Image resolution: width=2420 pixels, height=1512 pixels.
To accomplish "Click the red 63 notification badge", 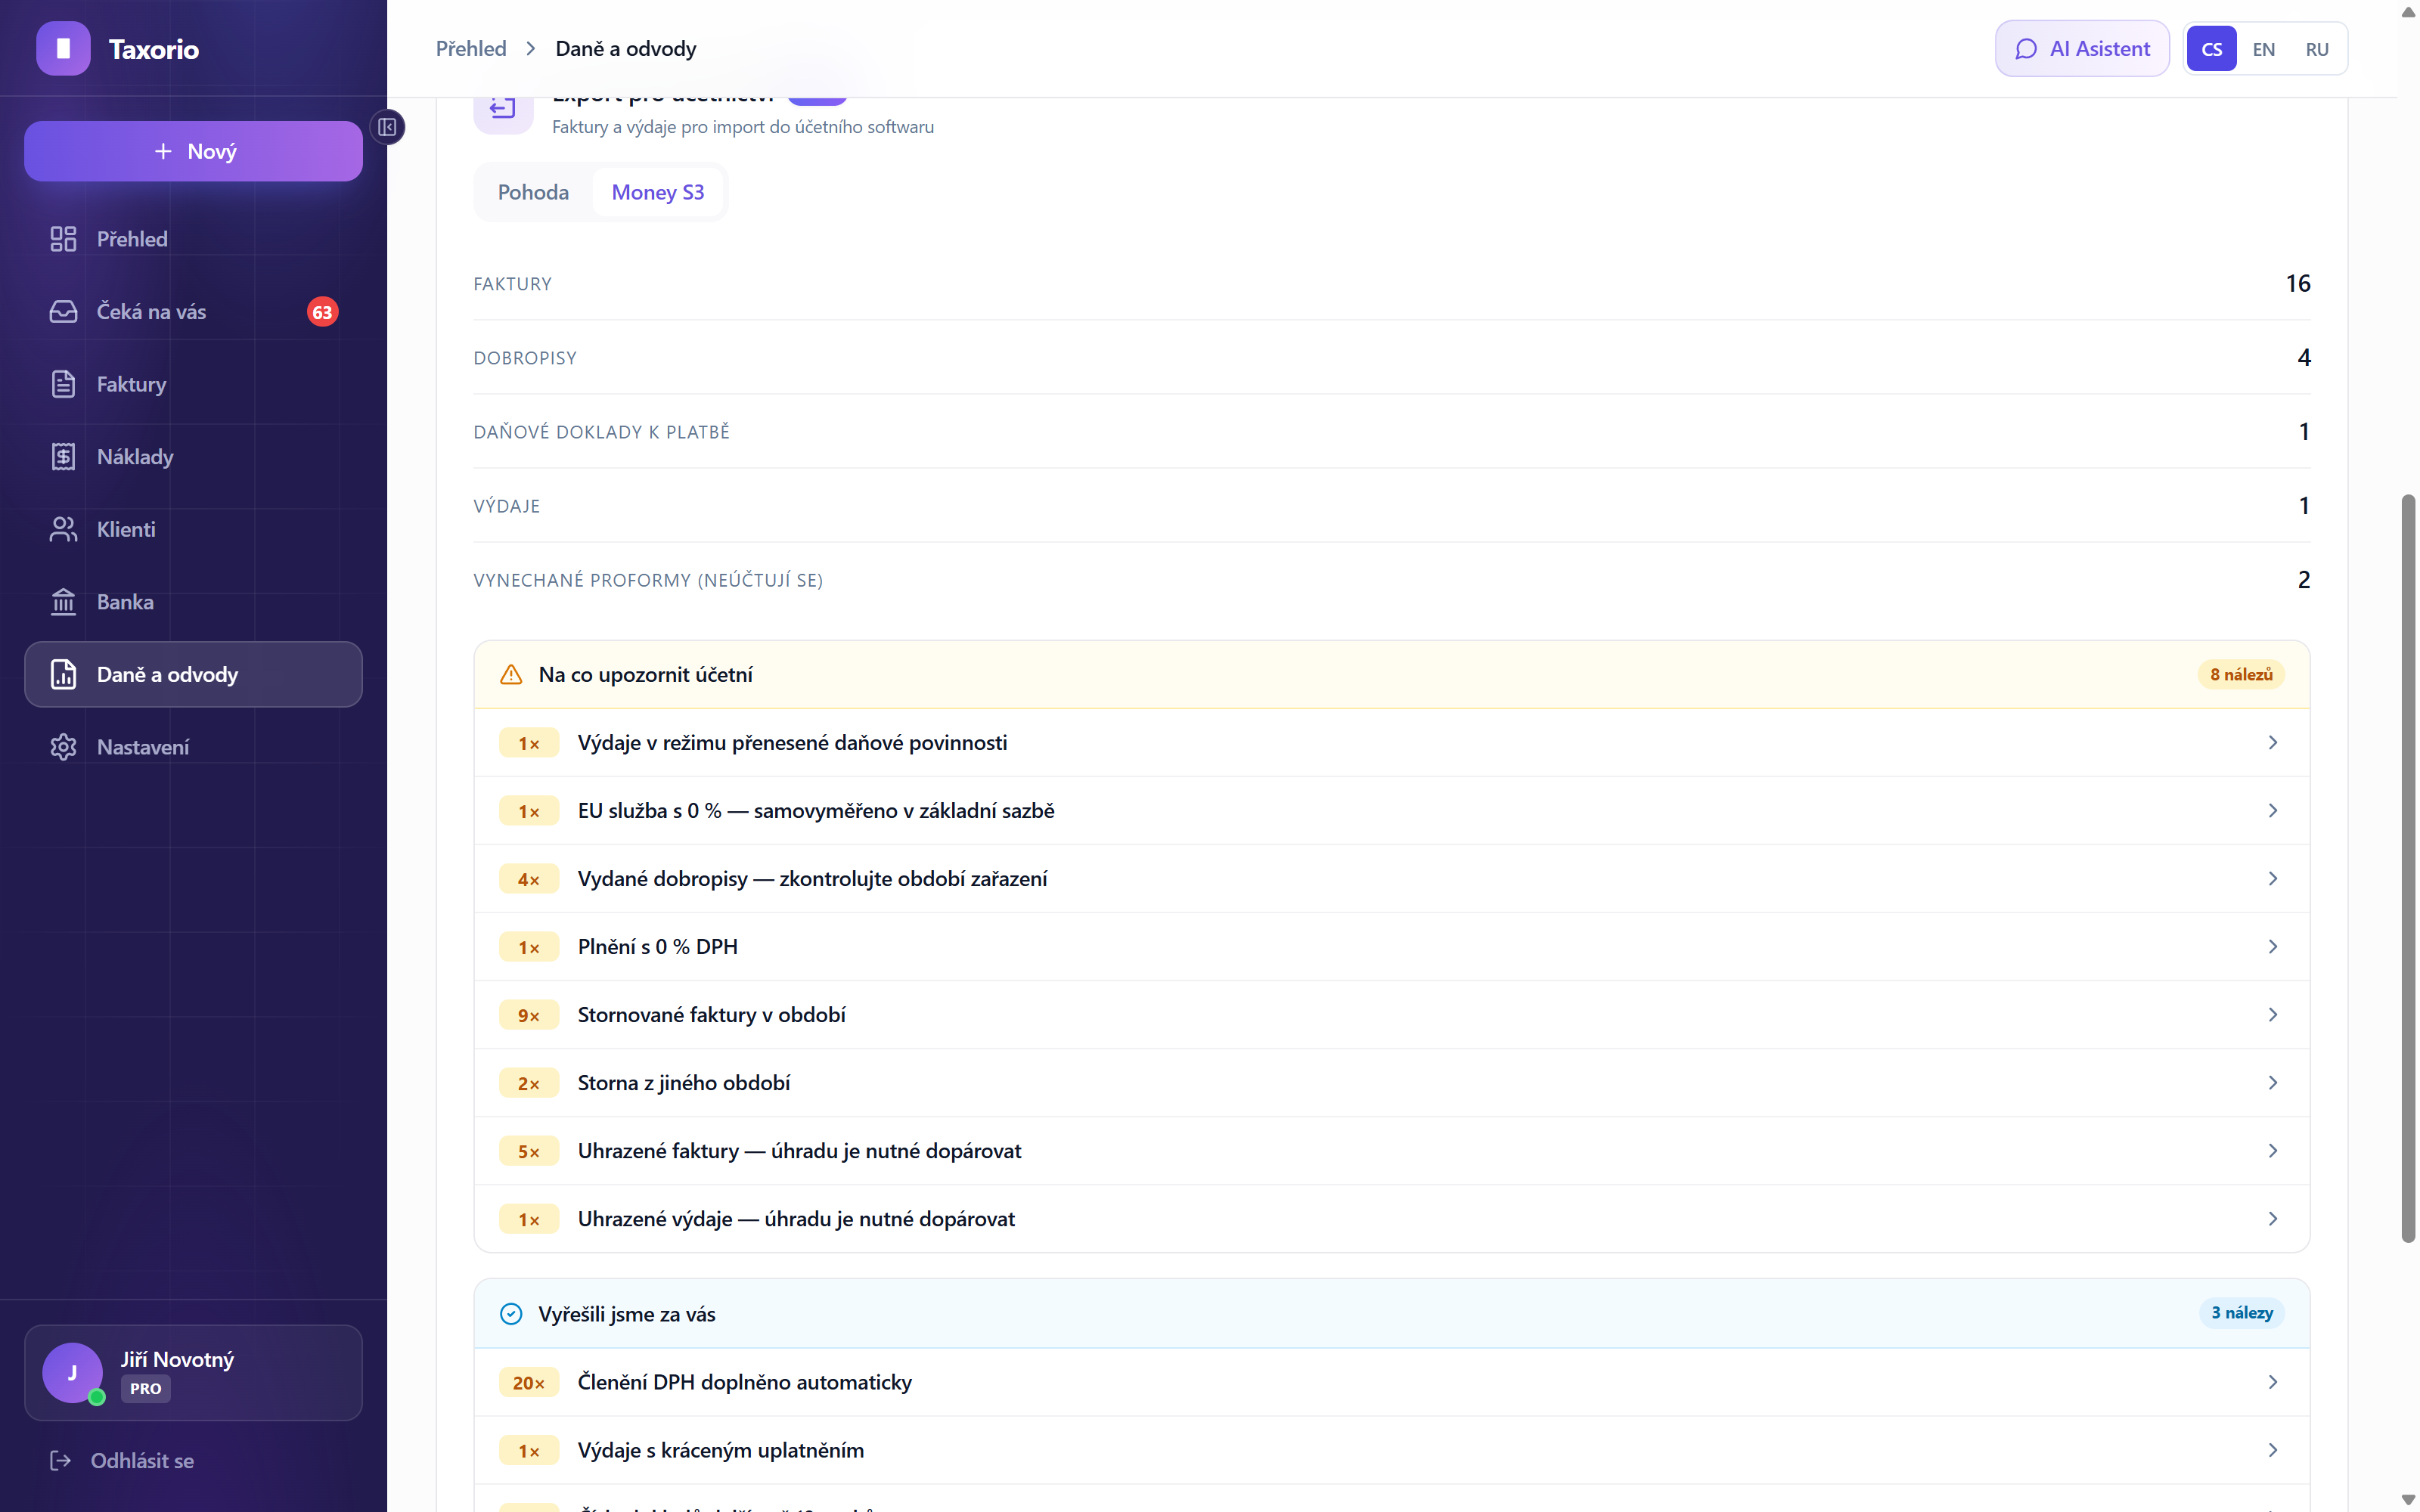I will (322, 312).
